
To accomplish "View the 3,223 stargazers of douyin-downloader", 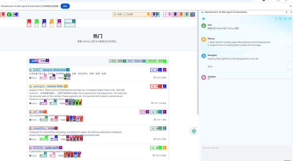I will 43,78.
